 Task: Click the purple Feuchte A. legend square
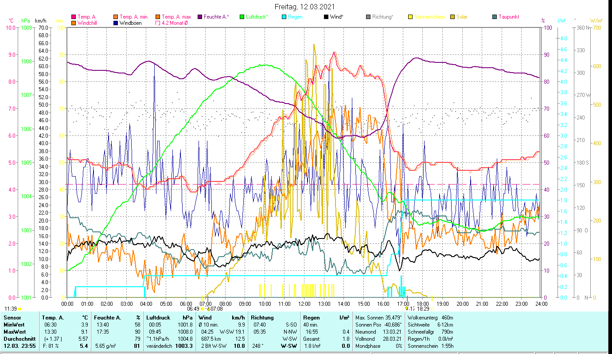[x=200, y=17]
